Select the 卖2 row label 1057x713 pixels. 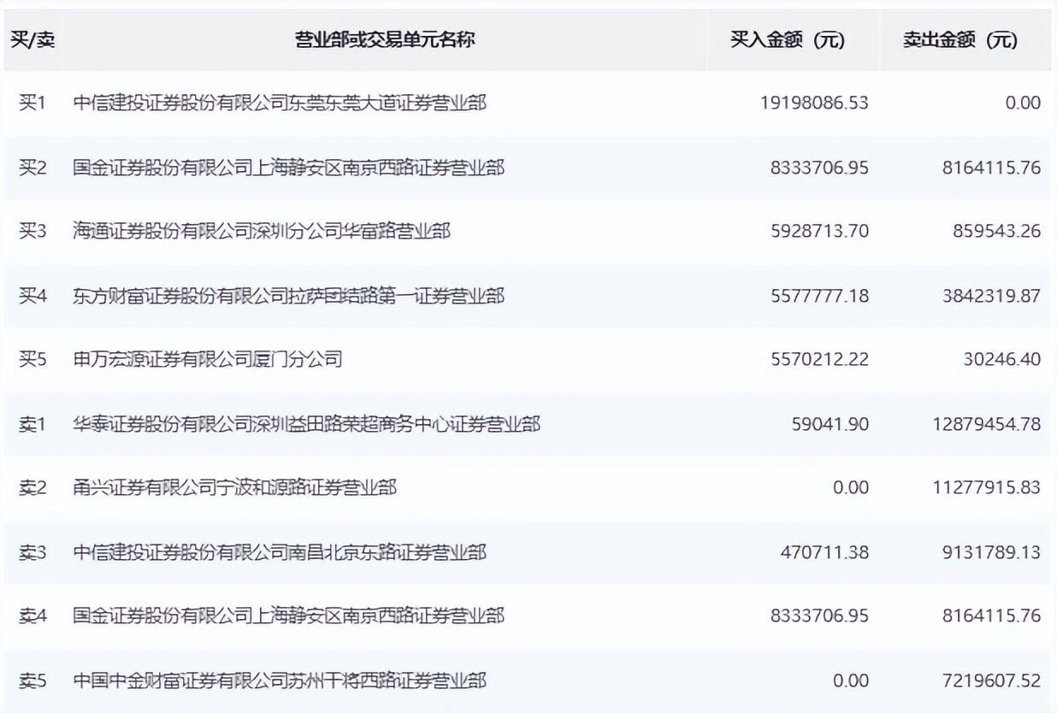coord(32,487)
